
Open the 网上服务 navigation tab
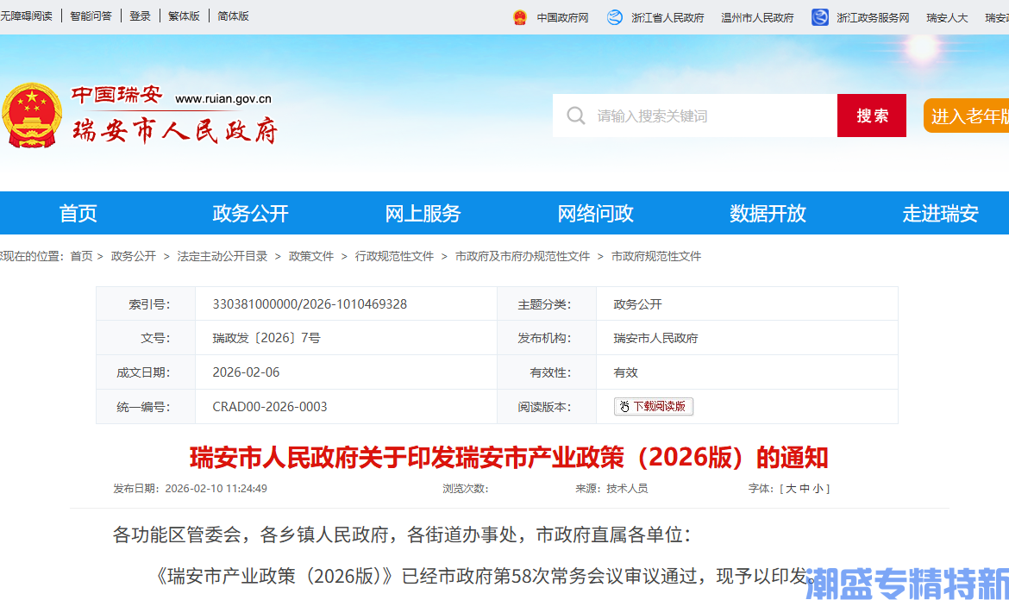point(423,213)
